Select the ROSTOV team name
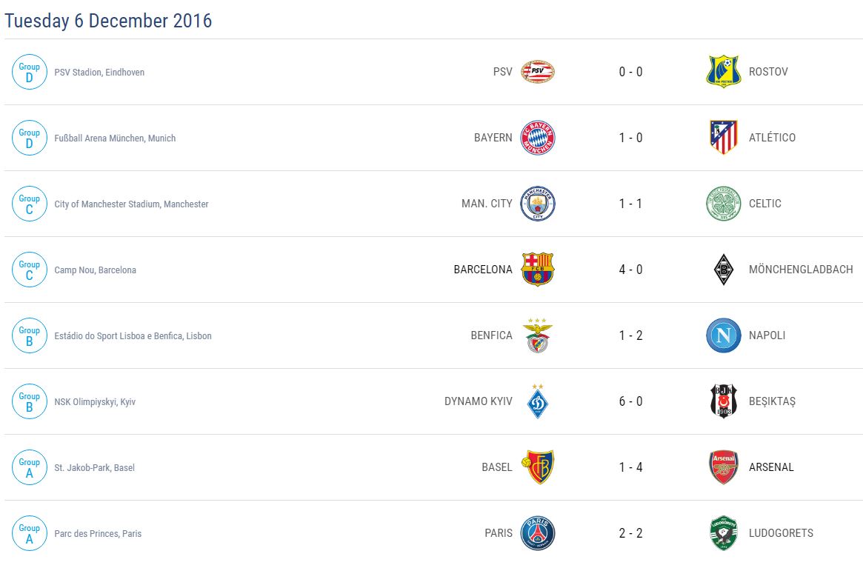Screen dimensions: 863x568 click(768, 72)
